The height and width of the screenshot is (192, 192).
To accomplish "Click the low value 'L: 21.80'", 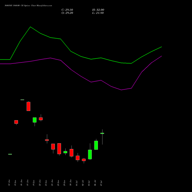I will click(x=98, y=13).
